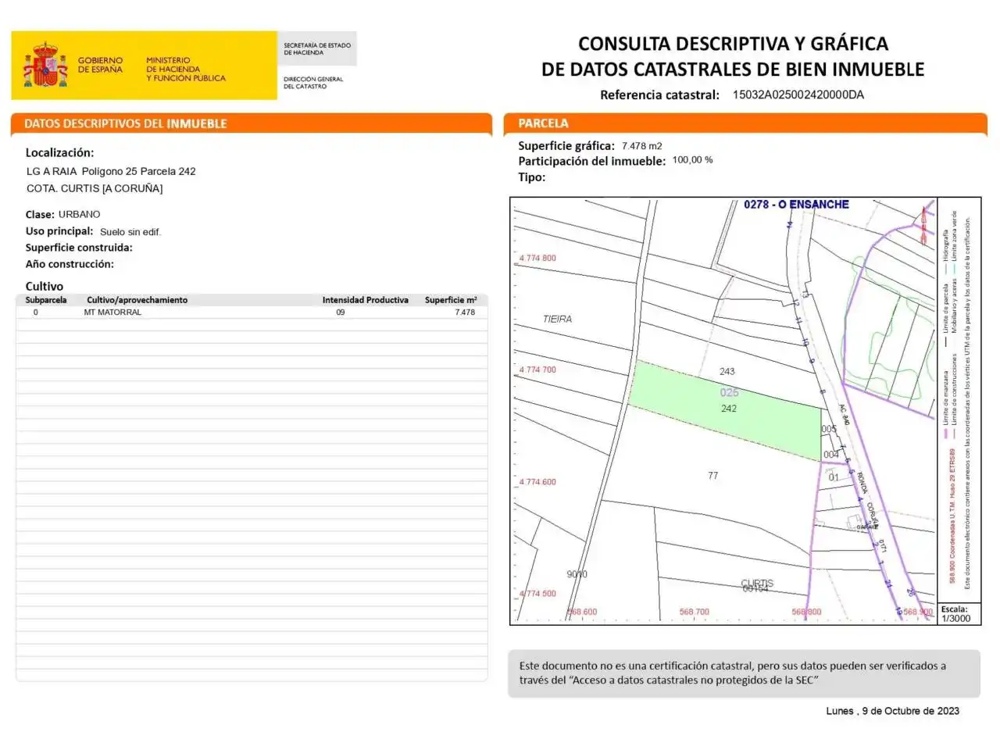Click the 'CURTIS' label on the map

tap(757, 584)
